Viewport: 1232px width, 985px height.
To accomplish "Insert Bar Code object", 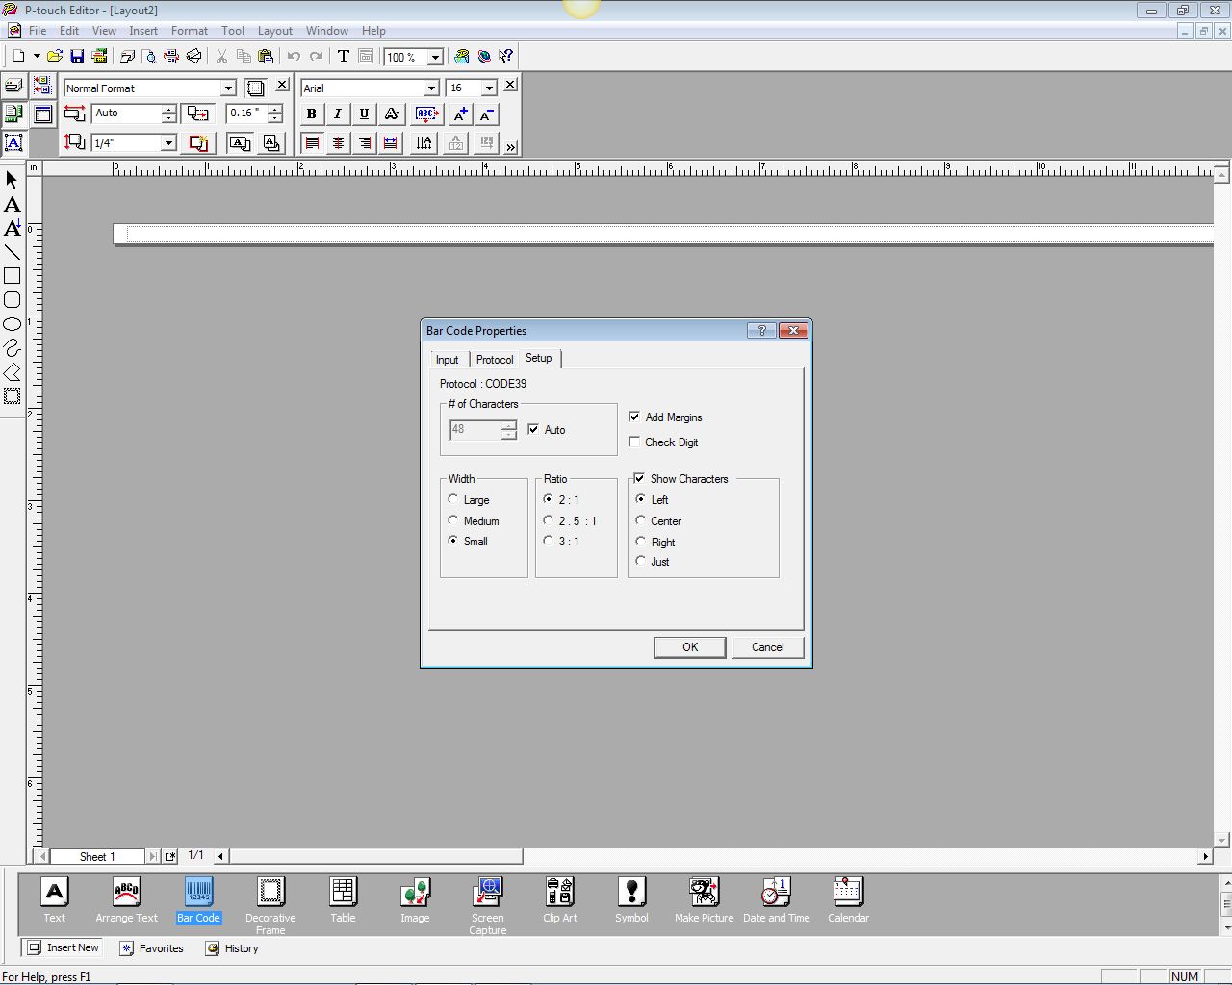I will click(198, 900).
